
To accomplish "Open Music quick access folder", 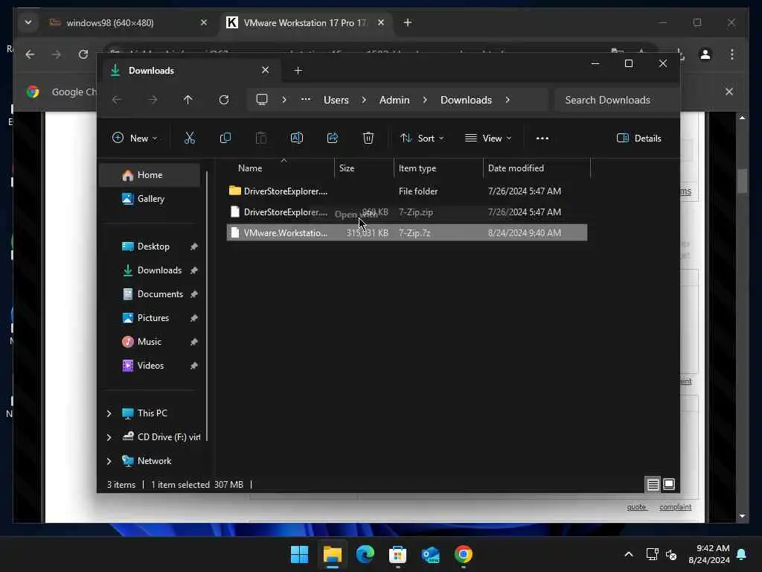I will click(x=150, y=341).
